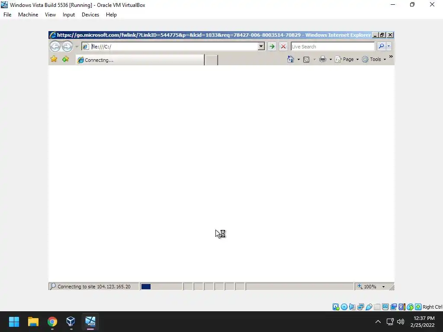Select the Connecting... tab

point(140,60)
